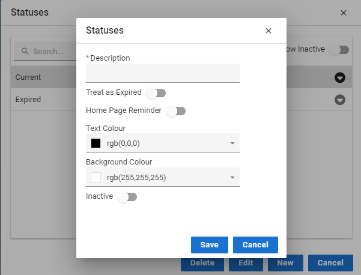The image size is (361, 275).
Task: Click the search magnifier icon
Action: [25, 51]
